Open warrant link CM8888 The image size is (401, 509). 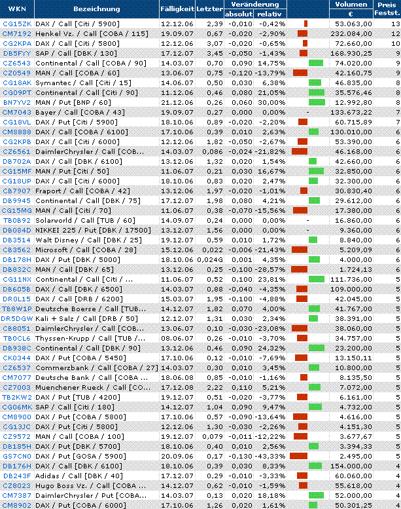coord(17,132)
